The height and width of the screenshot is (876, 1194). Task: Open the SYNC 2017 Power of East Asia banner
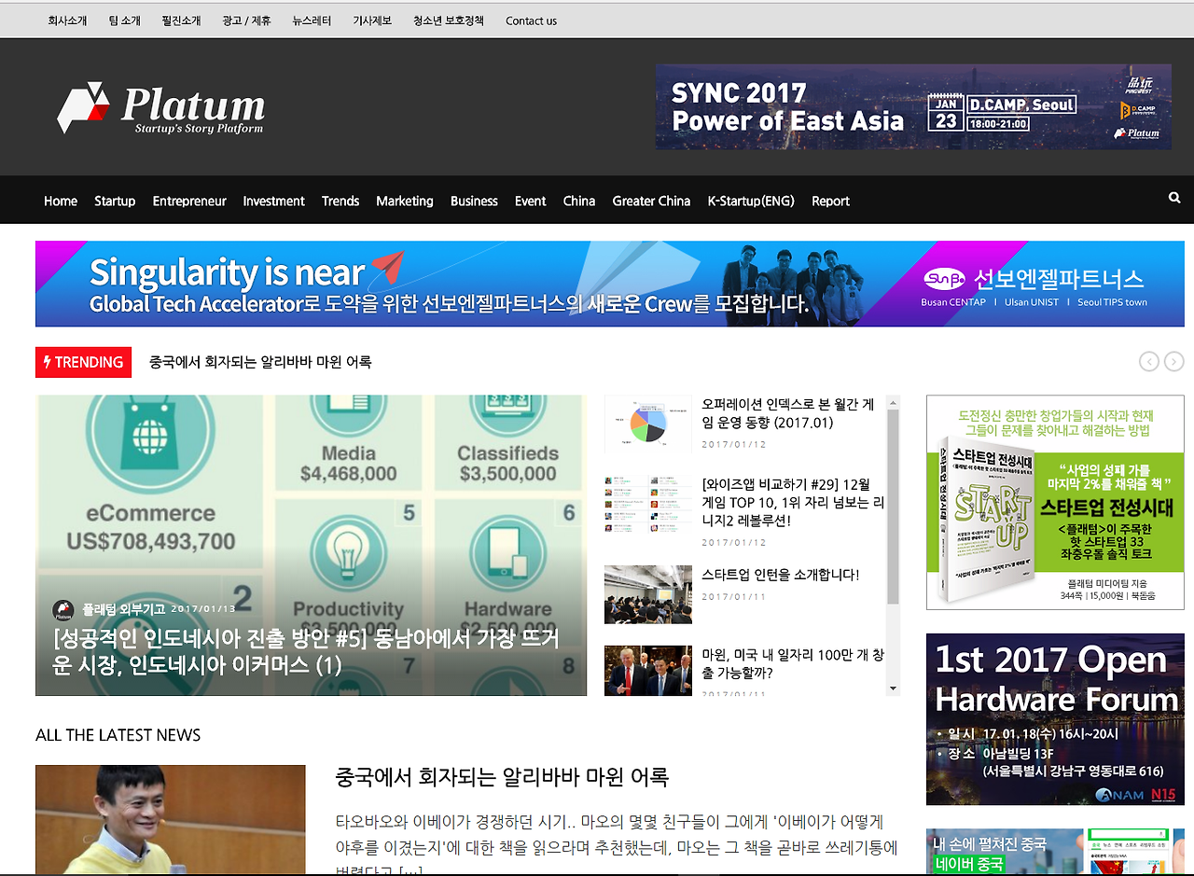click(x=913, y=106)
